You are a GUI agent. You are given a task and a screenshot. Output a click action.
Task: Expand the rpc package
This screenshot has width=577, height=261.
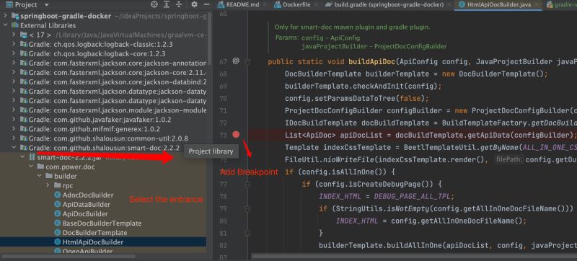[x=48, y=185]
